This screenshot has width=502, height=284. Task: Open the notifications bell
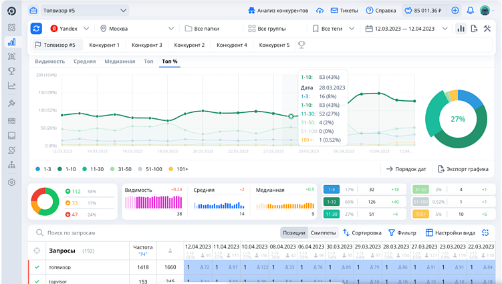tap(470, 11)
